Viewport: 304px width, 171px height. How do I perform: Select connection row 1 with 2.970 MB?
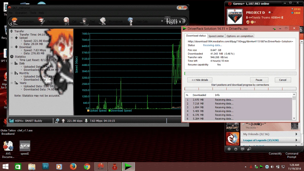tap(238, 100)
